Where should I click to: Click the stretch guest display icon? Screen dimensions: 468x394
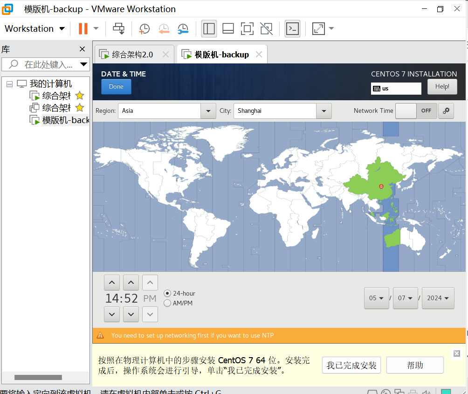[318, 28]
